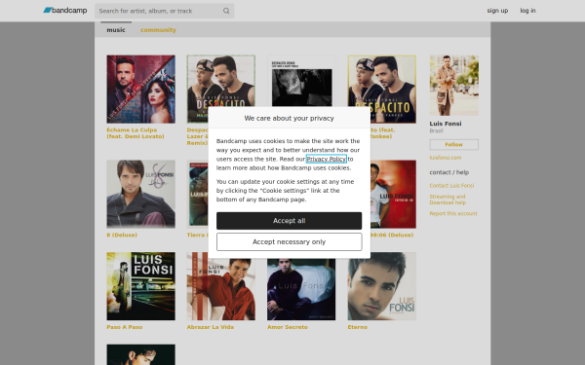The height and width of the screenshot is (365, 585).
Task: Open the yellow-bordered Despacito Daddy Yankee cover
Action: tap(381, 81)
